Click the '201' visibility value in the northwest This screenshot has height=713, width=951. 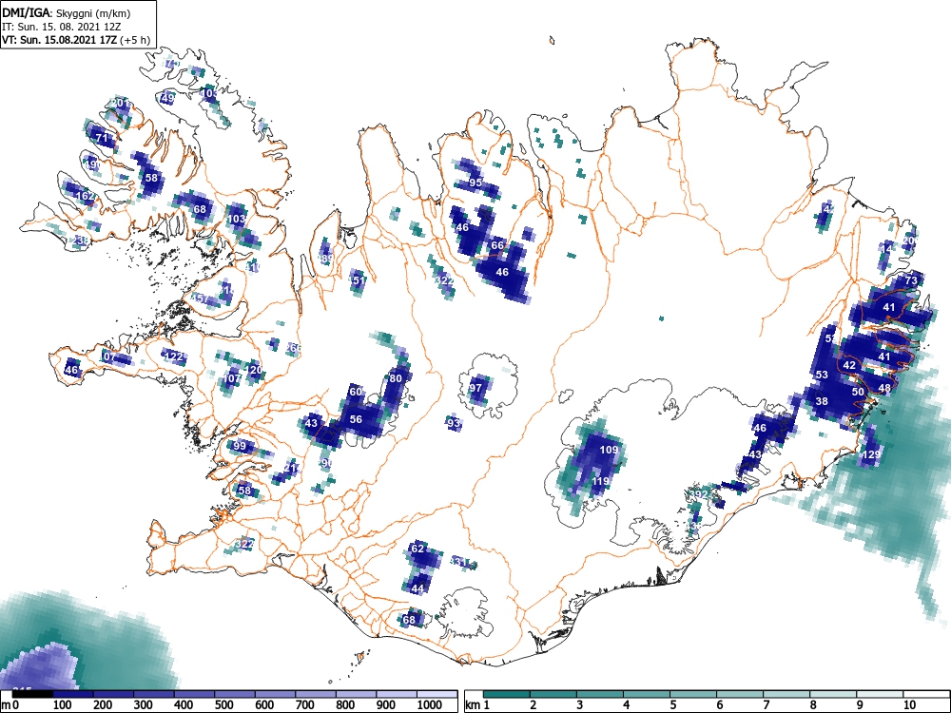(x=122, y=103)
